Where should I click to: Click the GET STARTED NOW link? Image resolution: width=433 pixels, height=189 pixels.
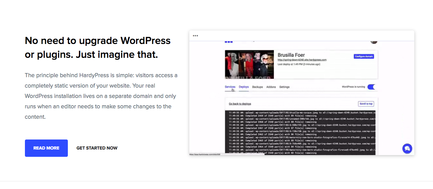pos(97,148)
